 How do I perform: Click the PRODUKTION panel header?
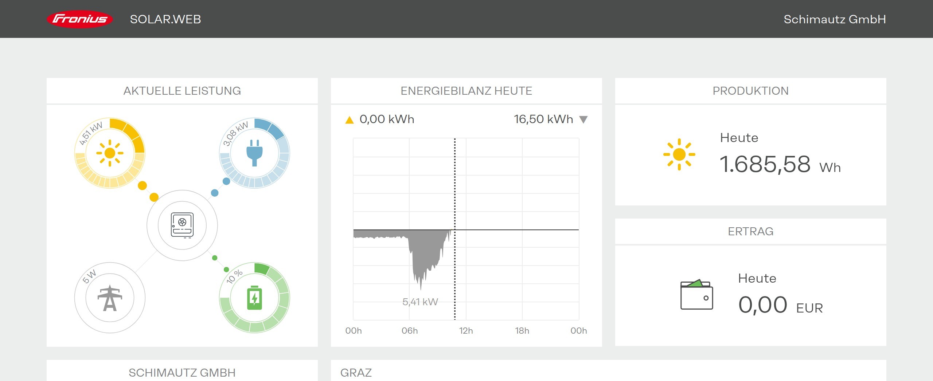point(751,91)
